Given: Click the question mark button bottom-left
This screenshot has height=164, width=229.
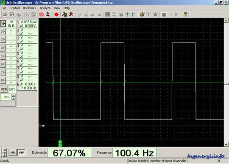Looking at the screenshot, I should pos(5,154).
